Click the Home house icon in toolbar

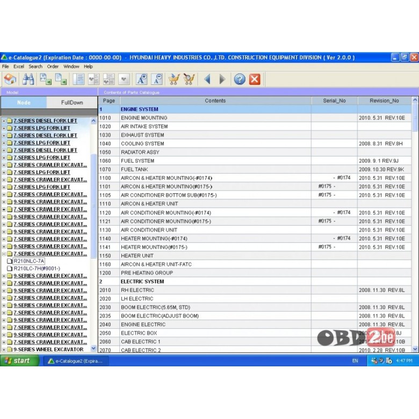pos(10,79)
